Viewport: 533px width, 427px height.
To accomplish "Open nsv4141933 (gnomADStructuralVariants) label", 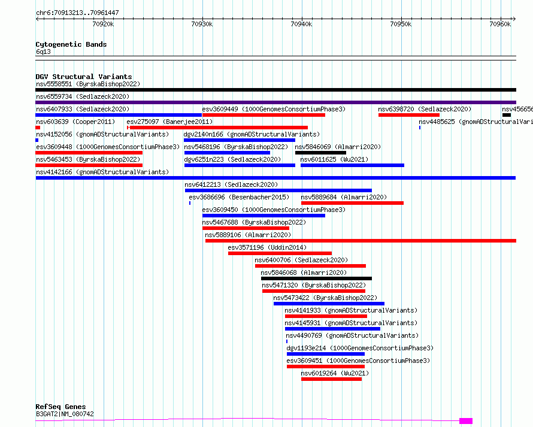I will (351, 310).
